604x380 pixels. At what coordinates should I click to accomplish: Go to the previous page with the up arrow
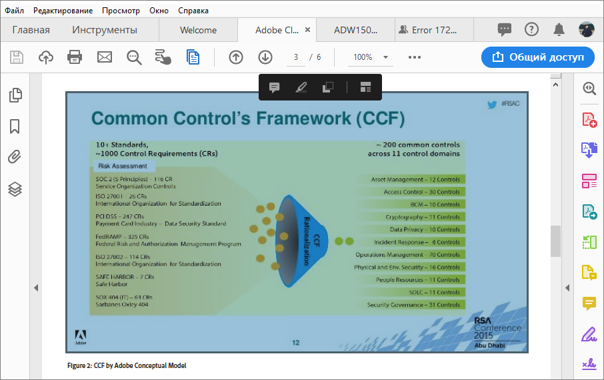point(236,57)
